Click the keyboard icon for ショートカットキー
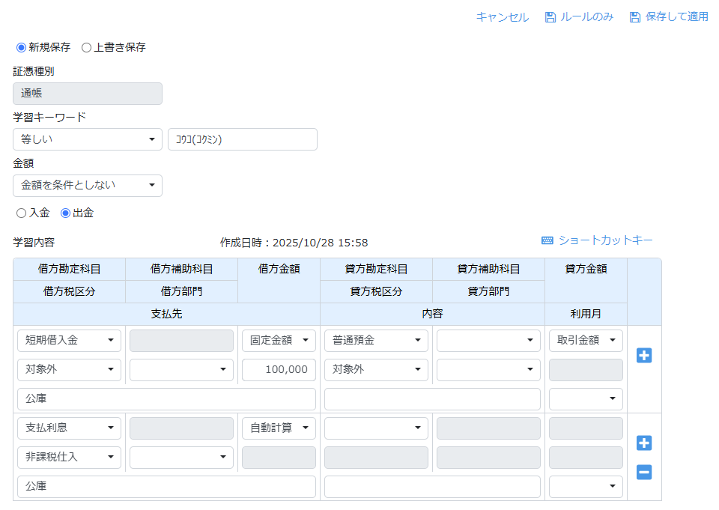 coord(547,240)
